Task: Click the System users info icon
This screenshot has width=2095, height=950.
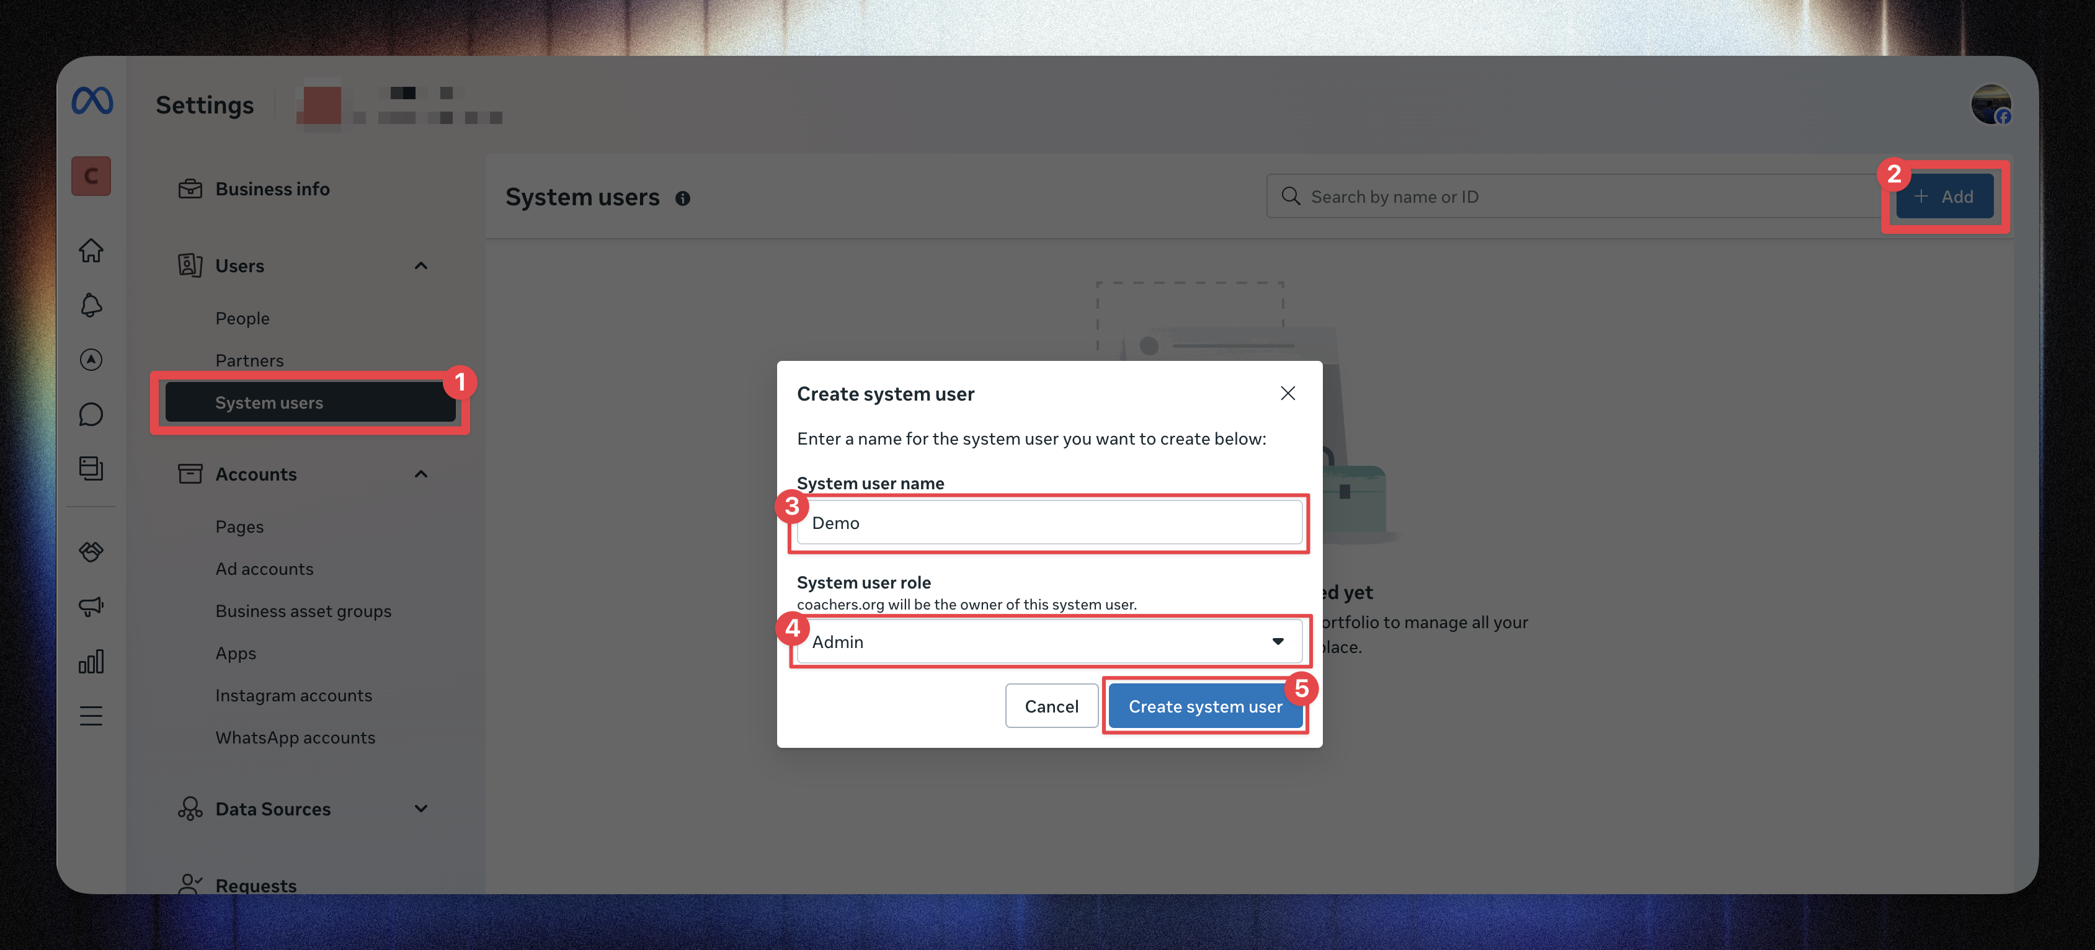Action: (682, 198)
